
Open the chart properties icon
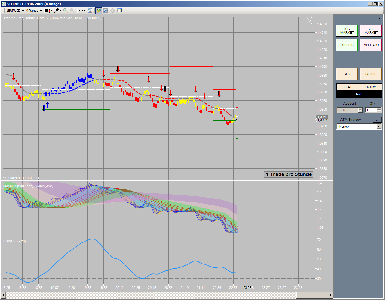tap(119, 11)
